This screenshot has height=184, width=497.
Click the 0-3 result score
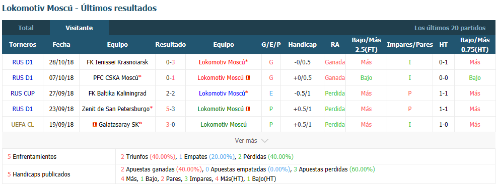coord(171,62)
